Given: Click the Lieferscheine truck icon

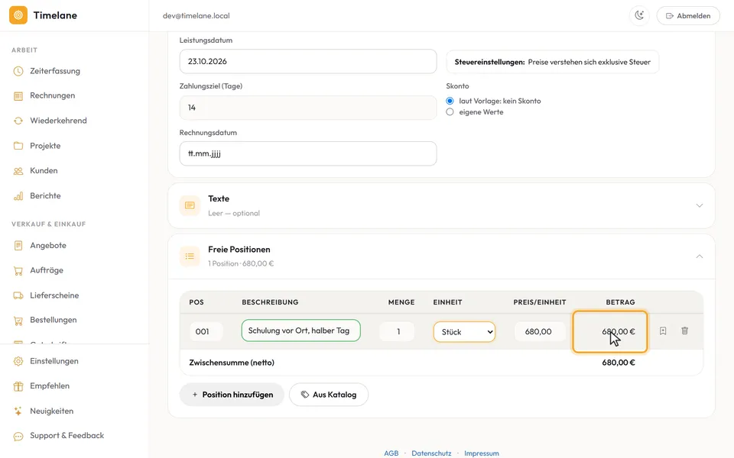Looking at the screenshot, I should click(18, 295).
